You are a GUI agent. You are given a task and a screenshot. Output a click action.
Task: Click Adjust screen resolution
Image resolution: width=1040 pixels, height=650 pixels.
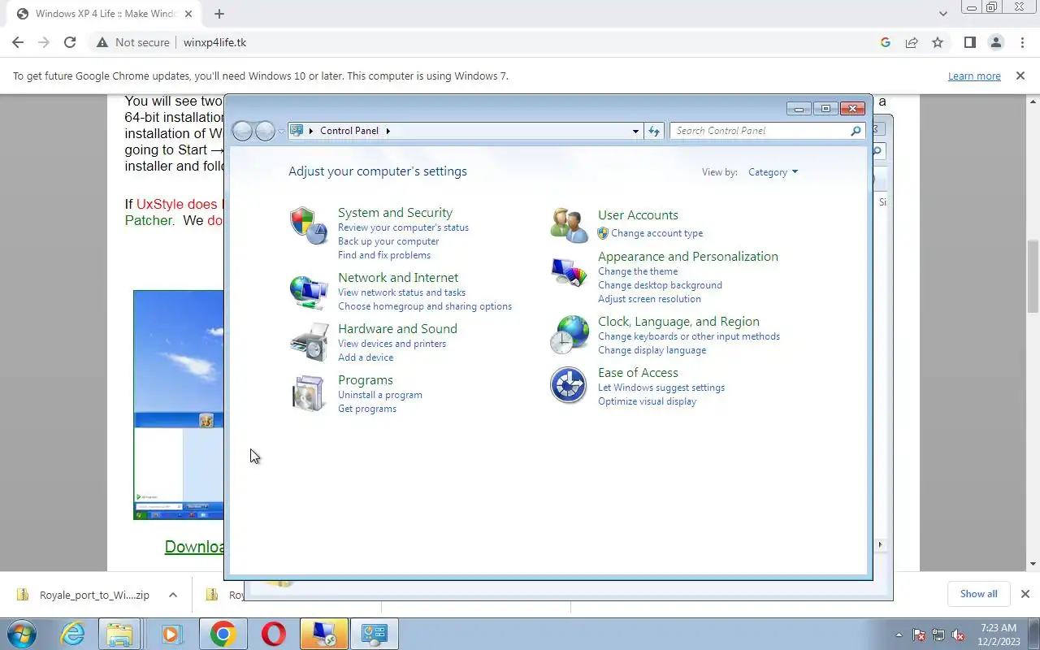[x=649, y=299]
